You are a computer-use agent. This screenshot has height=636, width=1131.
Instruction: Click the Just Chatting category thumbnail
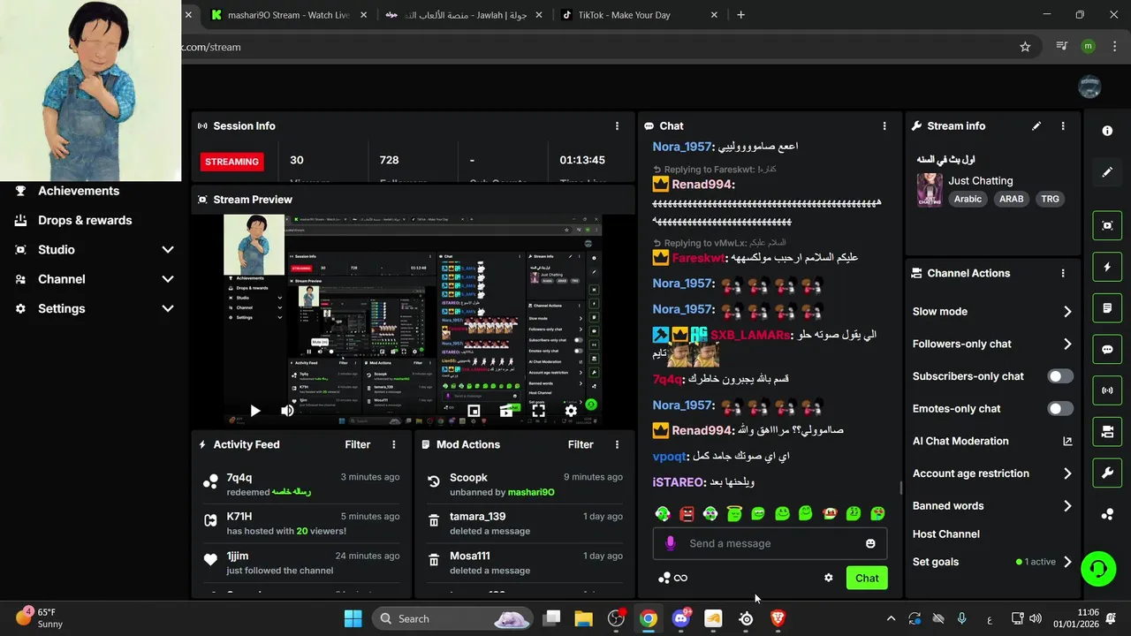(930, 190)
